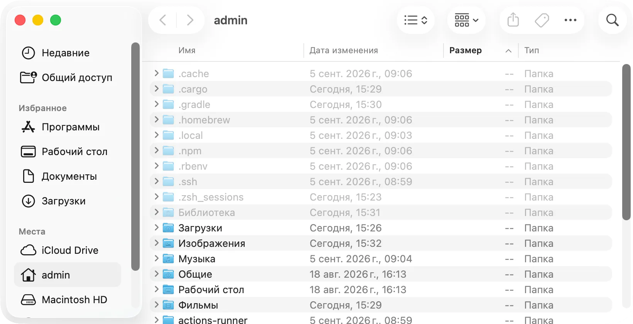Click the Share toolbar icon
Image resolution: width=633 pixels, height=324 pixels.
tap(513, 20)
